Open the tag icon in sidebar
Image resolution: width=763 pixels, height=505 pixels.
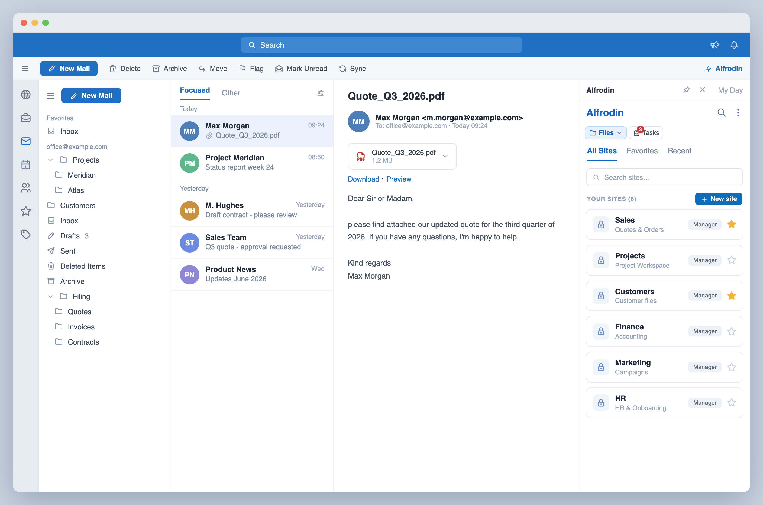[26, 234]
